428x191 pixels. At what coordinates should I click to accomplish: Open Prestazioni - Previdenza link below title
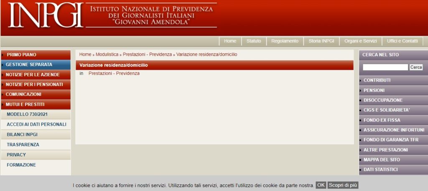[114, 73]
